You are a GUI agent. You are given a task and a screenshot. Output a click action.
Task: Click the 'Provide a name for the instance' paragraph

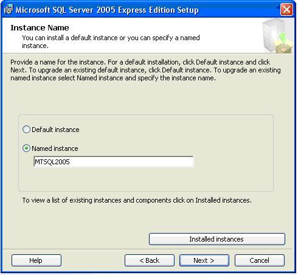pyautogui.click(x=145, y=70)
